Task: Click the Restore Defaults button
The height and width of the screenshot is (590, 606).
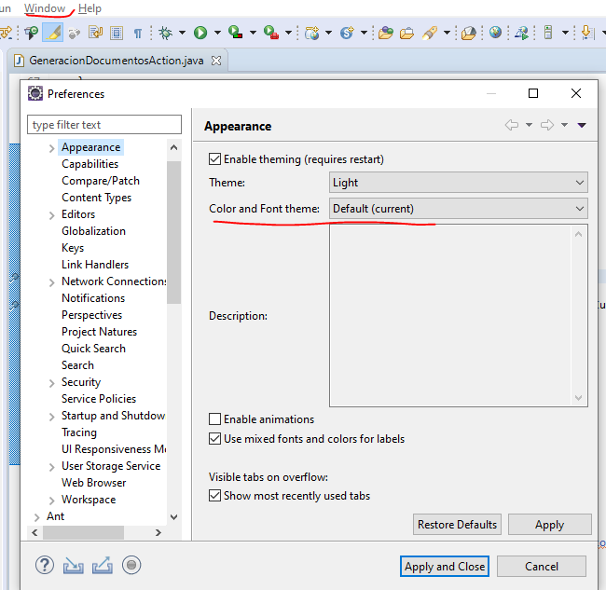Action: coord(457,525)
